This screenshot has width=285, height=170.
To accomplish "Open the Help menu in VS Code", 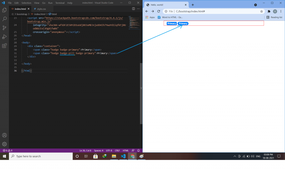I will 70,3.
